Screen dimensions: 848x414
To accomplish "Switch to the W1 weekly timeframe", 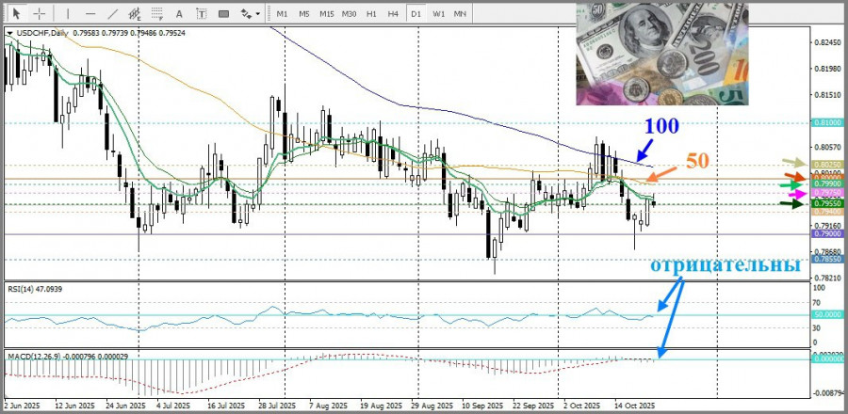I will (438, 14).
